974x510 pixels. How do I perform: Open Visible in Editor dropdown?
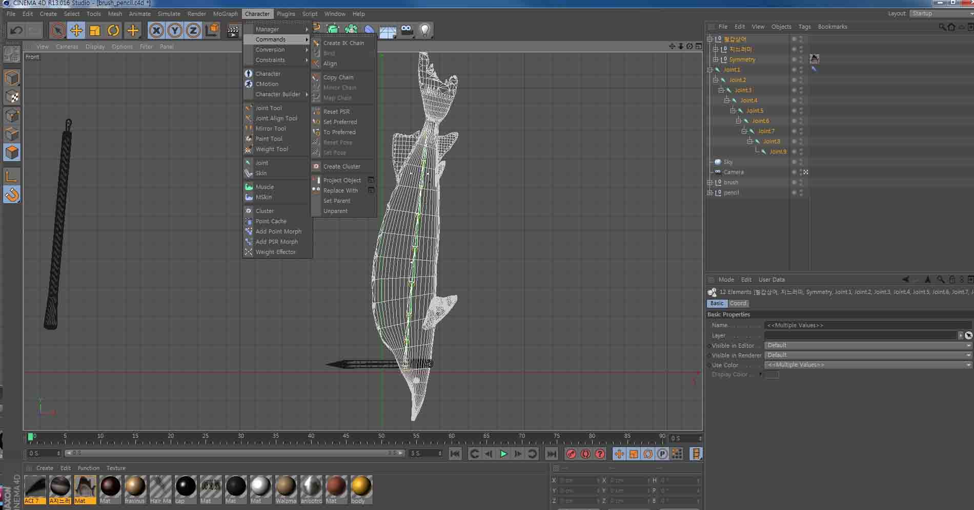coord(868,346)
